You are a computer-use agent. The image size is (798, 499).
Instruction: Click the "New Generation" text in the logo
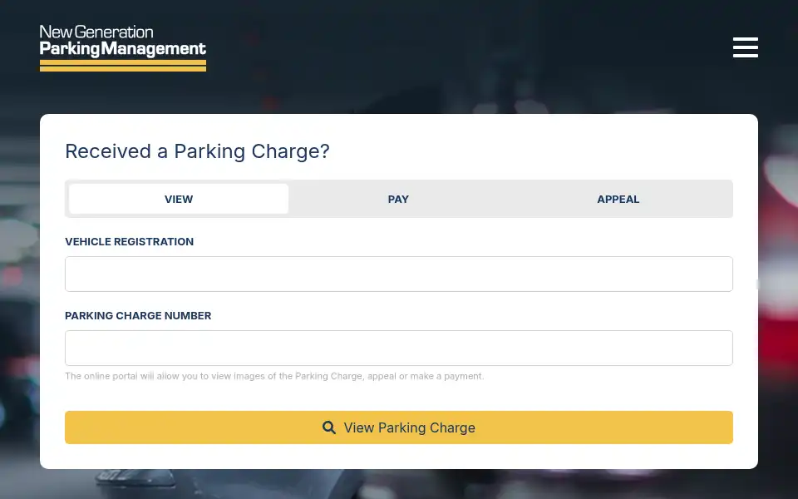tap(96, 32)
